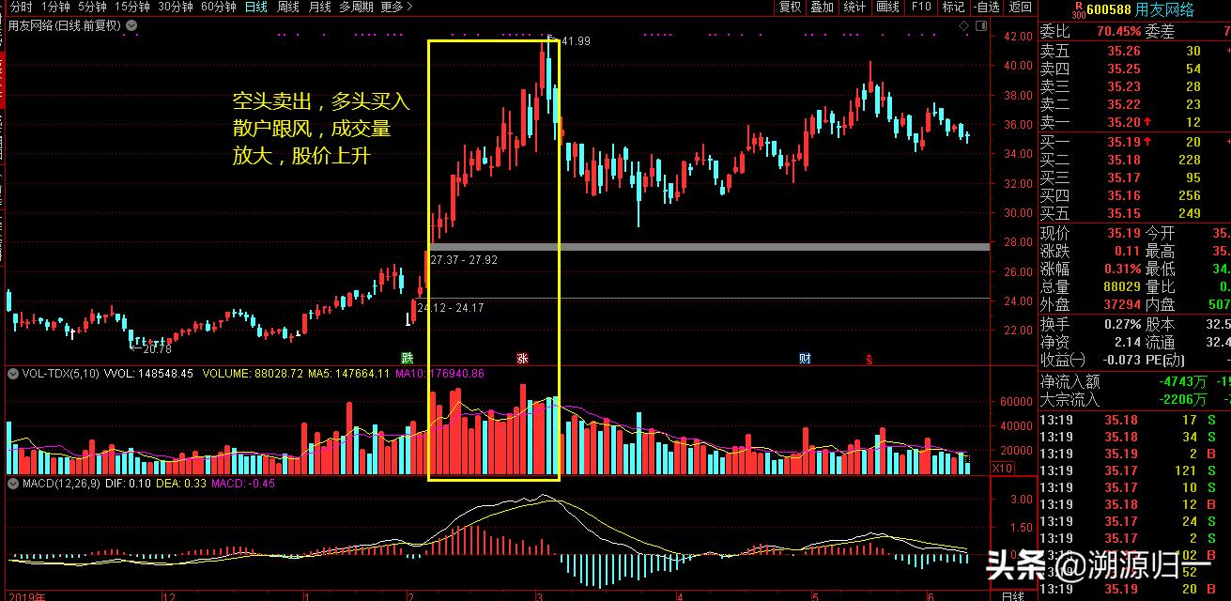Click the 委比 value 70.45%
1231x601 pixels.
click(x=1118, y=32)
